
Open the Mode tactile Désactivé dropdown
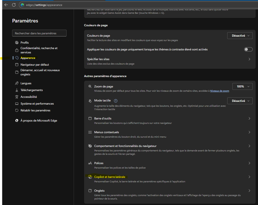pos(240,101)
